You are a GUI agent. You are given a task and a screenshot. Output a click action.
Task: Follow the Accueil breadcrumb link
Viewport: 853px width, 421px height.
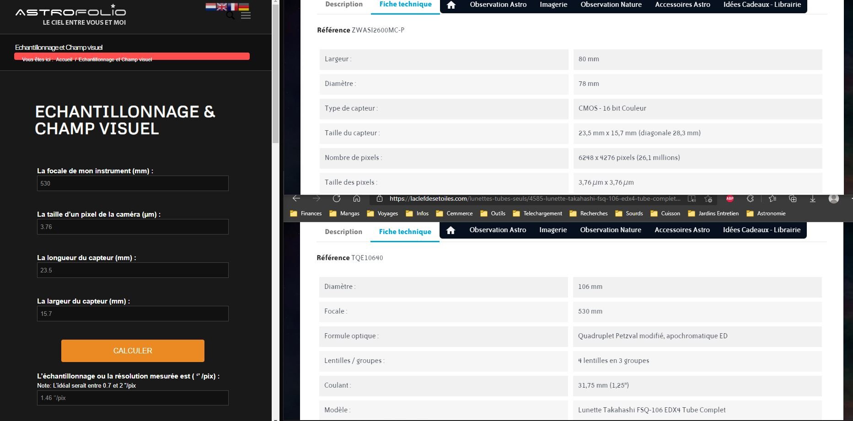point(64,59)
